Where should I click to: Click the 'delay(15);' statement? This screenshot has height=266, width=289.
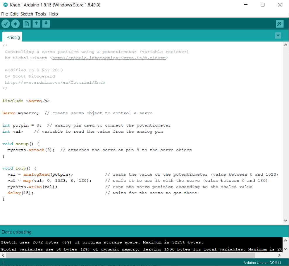[x=21, y=193]
